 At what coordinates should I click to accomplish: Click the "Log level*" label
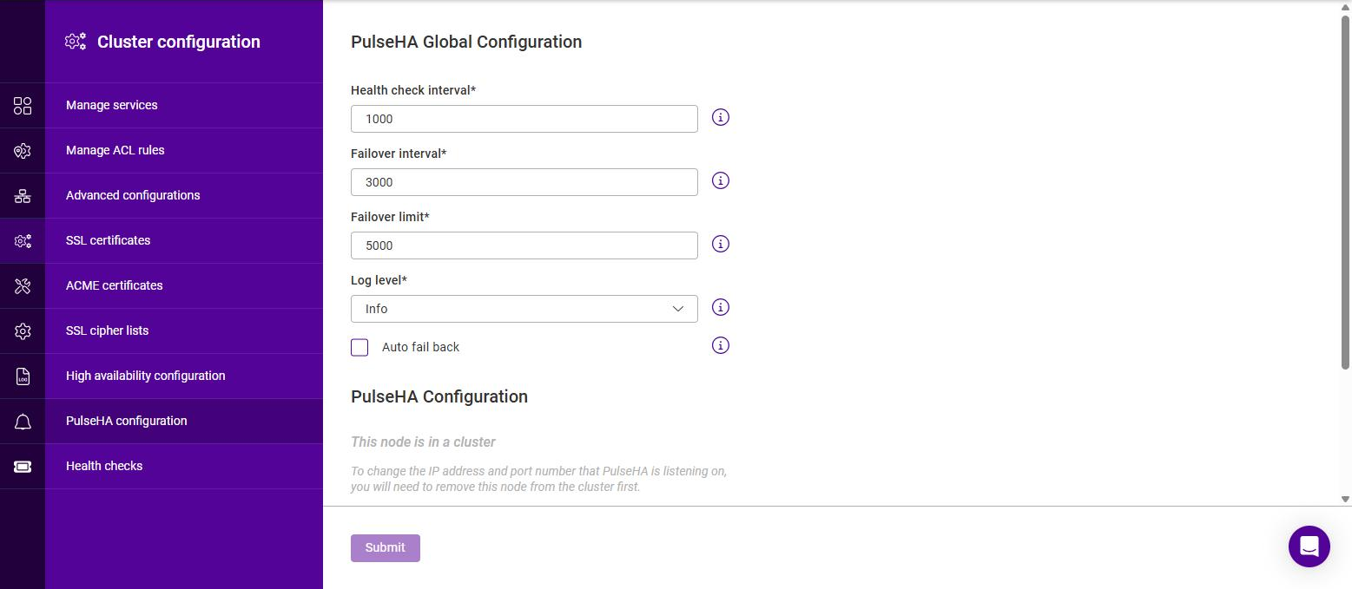(x=379, y=280)
